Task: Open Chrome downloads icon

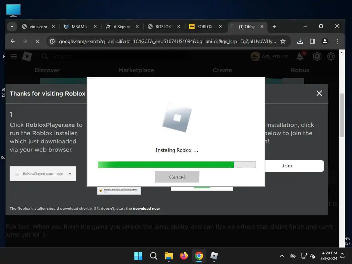Action: point(300,41)
